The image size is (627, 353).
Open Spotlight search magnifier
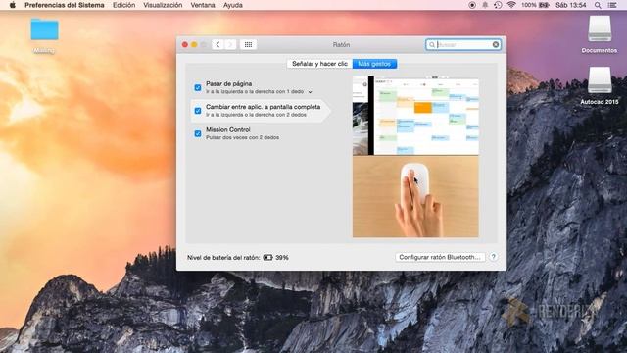[598, 5]
